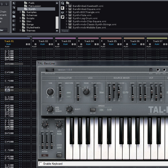Hit the Panic button on BassLine
The width and height of the screenshot is (168, 168).
[x=59, y=156]
